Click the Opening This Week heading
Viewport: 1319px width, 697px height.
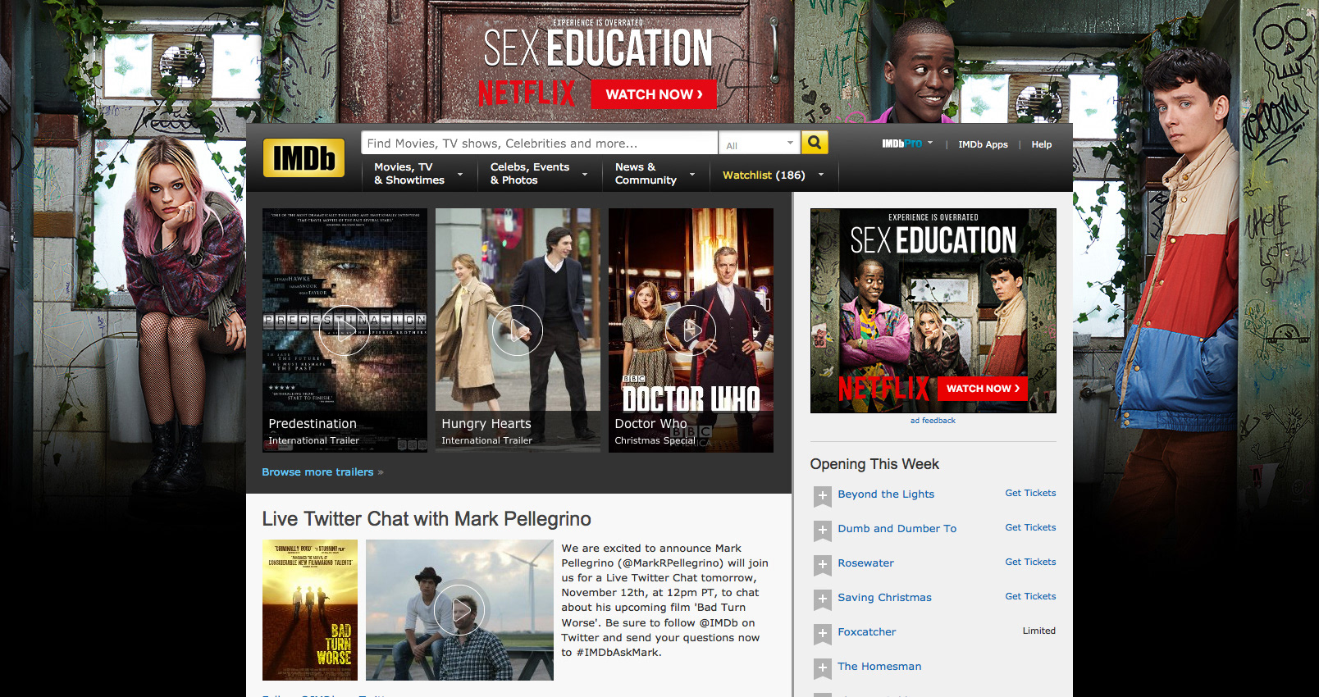pyautogui.click(x=874, y=464)
